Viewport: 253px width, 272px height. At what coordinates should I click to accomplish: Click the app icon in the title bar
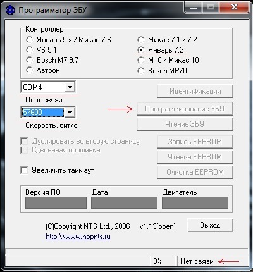[x=10, y=10]
